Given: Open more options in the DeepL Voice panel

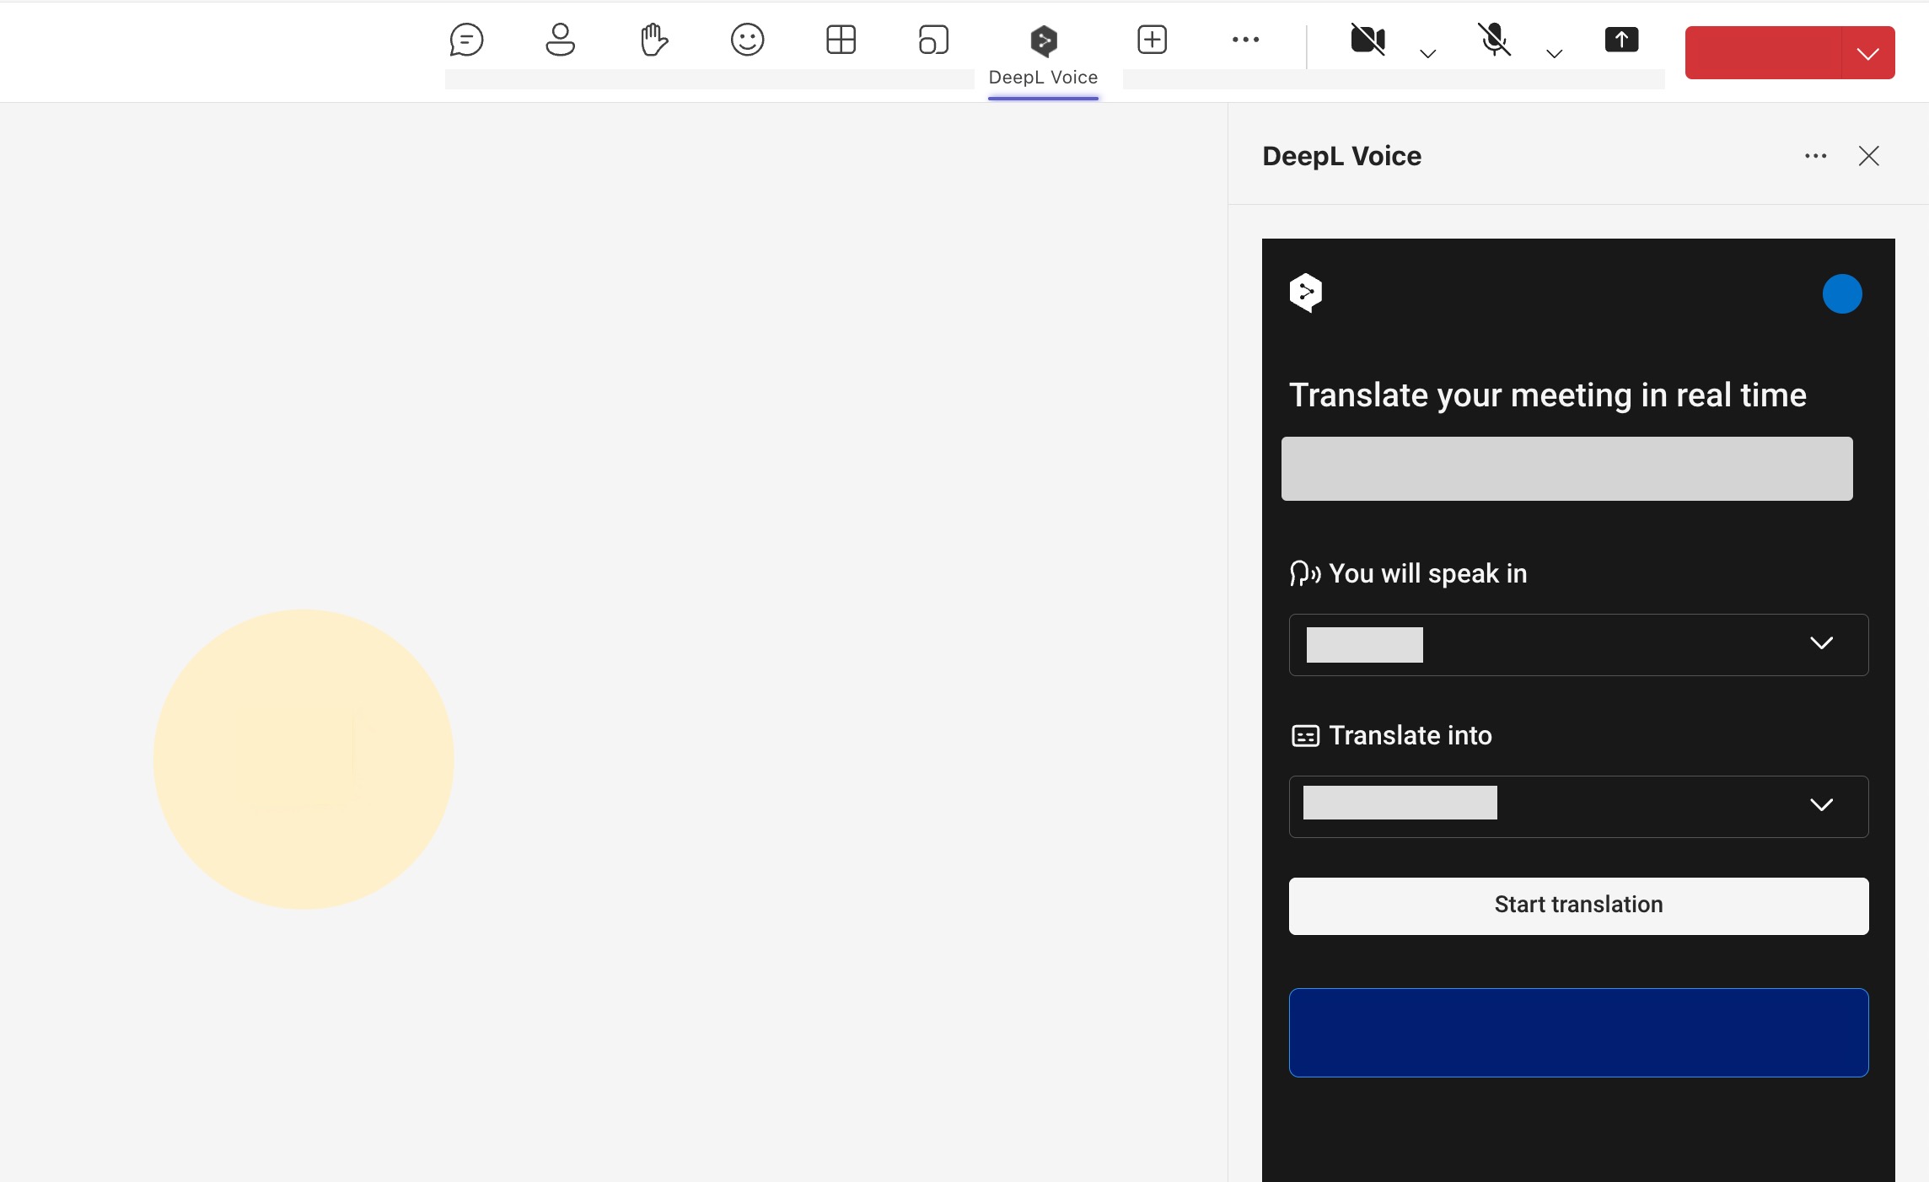Looking at the screenshot, I should [1815, 156].
